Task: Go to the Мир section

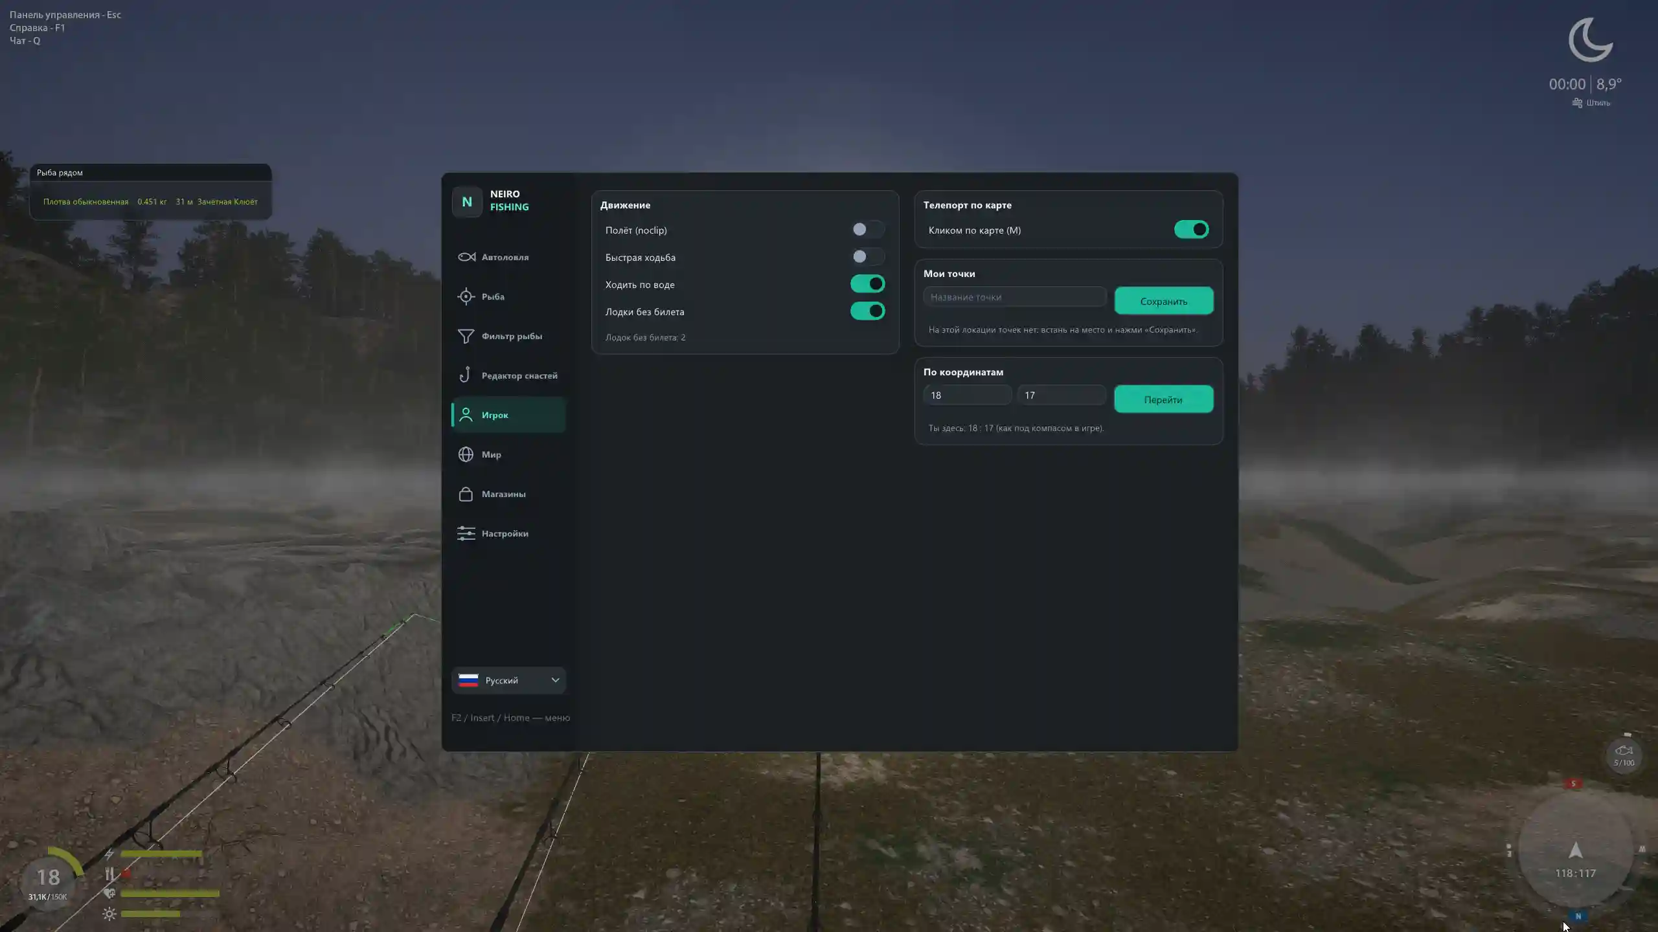Action: click(x=509, y=454)
